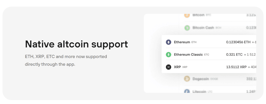
Task: Select the Ethereum wallet row
Action: (x=209, y=42)
